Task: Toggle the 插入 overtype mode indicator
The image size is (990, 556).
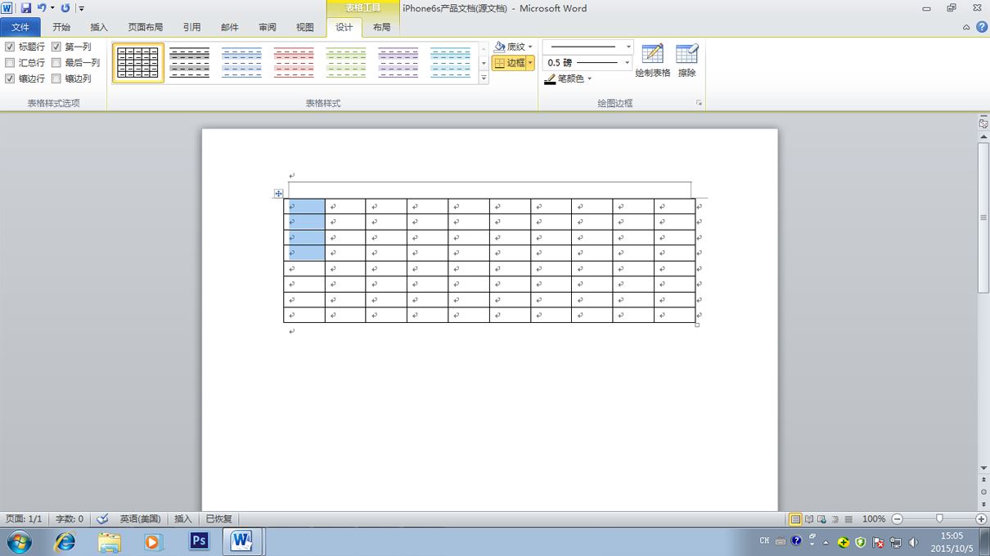Action: click(x=183, y=519)
